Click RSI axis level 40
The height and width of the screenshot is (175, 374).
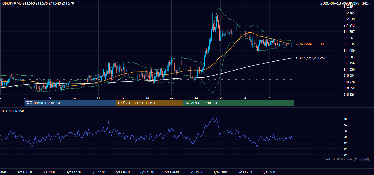coord(345,143)
